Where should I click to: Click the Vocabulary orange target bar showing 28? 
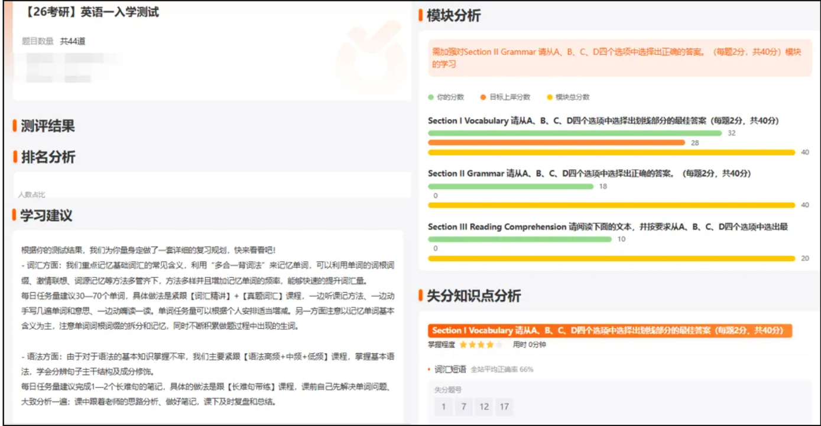[x=556, y=143]
